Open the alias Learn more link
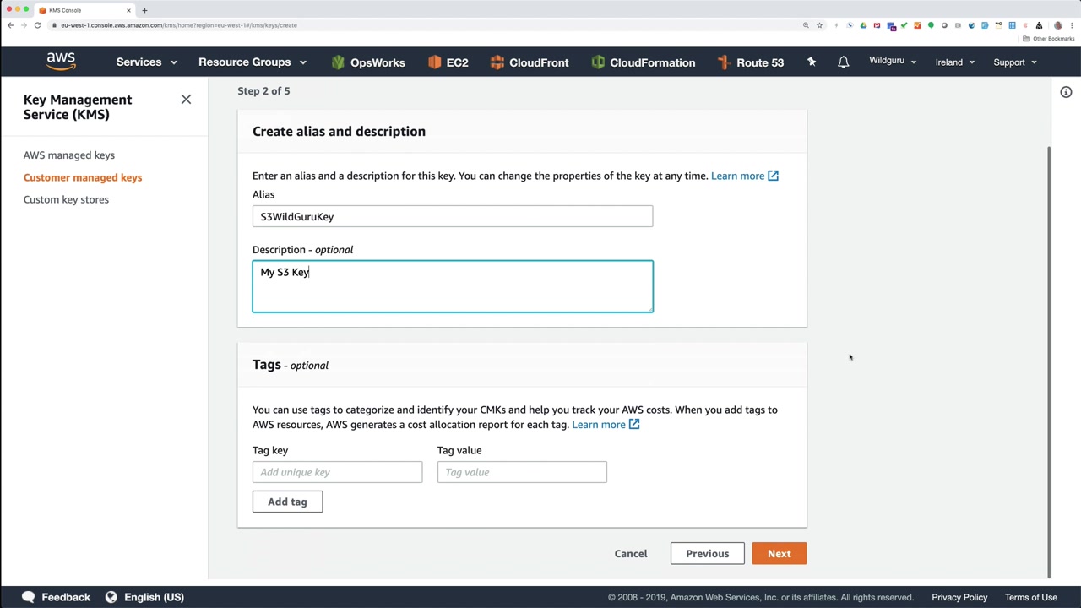The height and width of the screenshot is (608, 1081). click(x=744, y=176)
